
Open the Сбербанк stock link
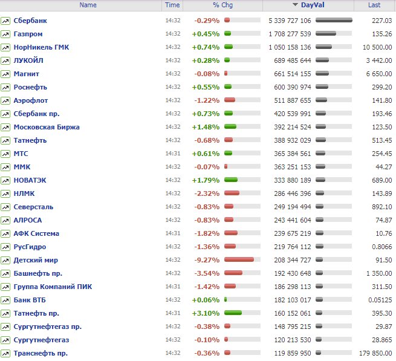point(30,21)
